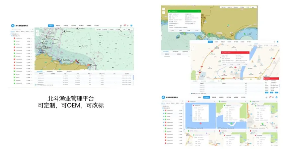Select highlighted blue nav tab in left screenshot
The width and height of the screenshot is (287, 150).
[x=51, y=26]
